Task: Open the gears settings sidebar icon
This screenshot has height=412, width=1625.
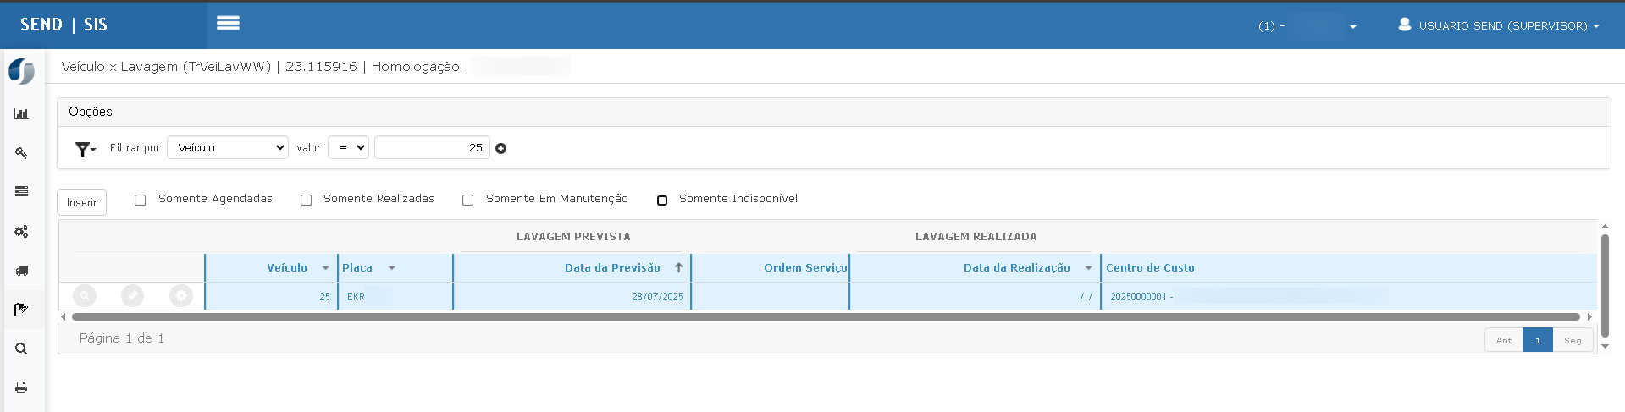Action: coord(21,231)
